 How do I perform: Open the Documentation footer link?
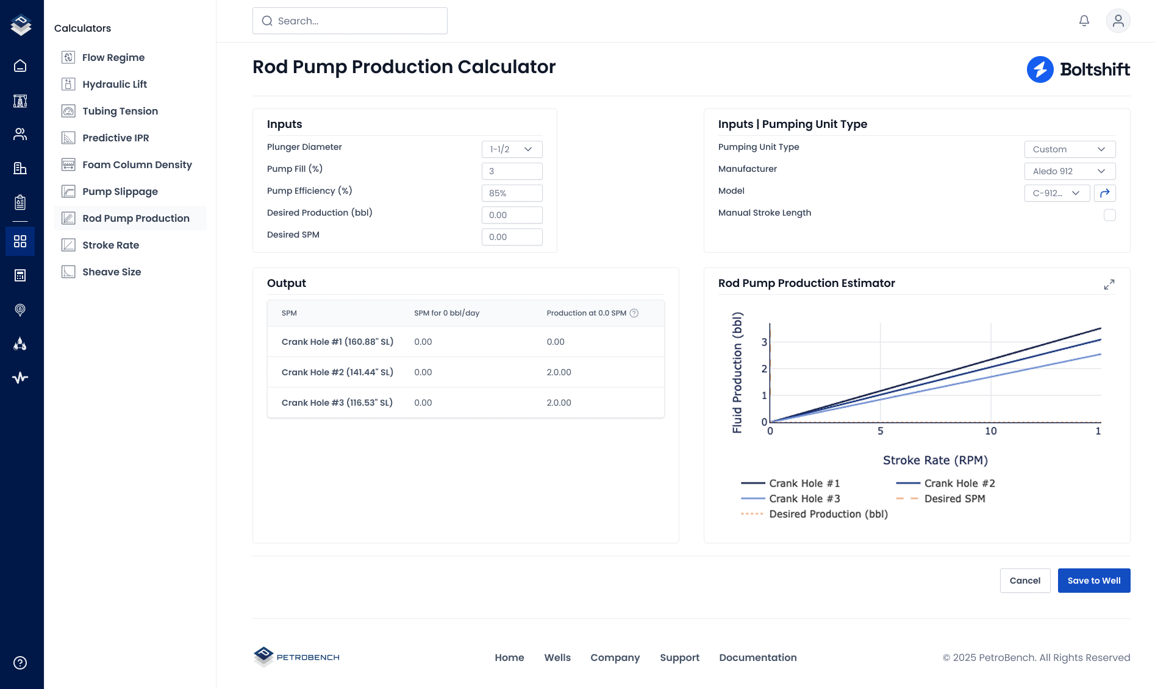coord(757,657)
